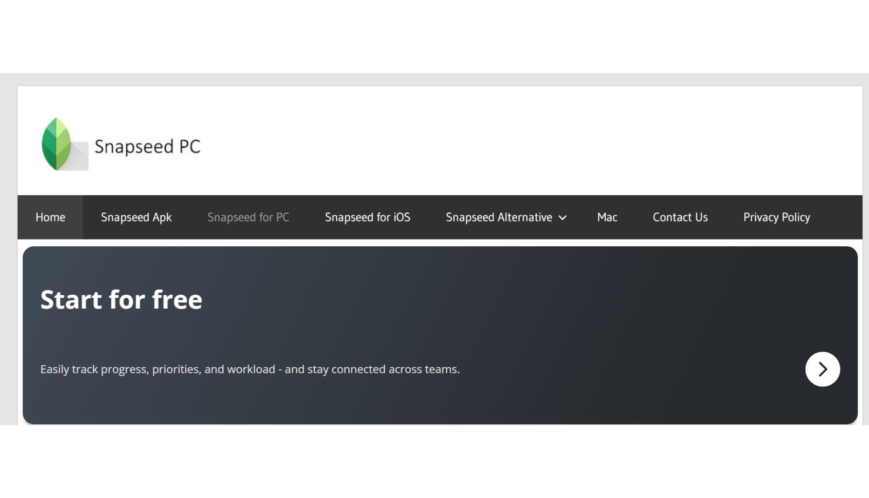Open the Home menu item
The height and width of the screenshot is (498, 869).
point(50,217)
